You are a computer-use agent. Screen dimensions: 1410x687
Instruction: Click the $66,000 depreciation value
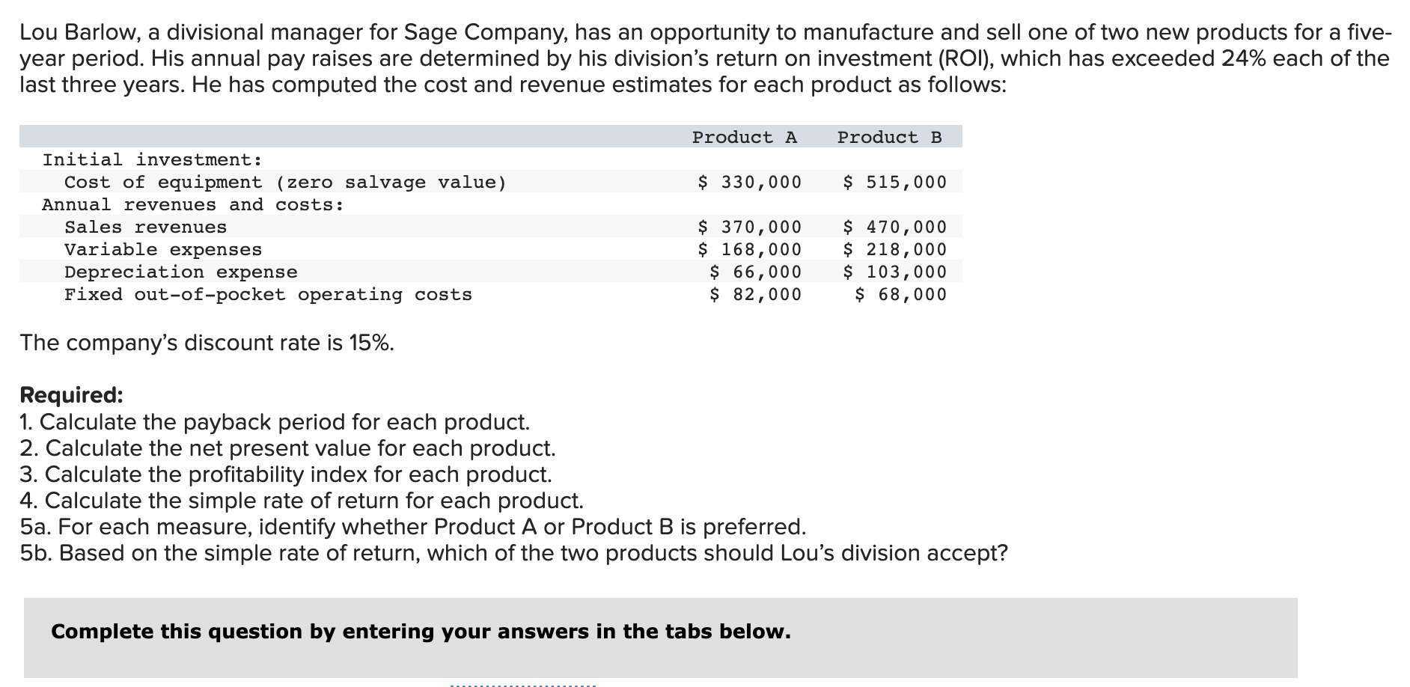click(x=755, y=272)
